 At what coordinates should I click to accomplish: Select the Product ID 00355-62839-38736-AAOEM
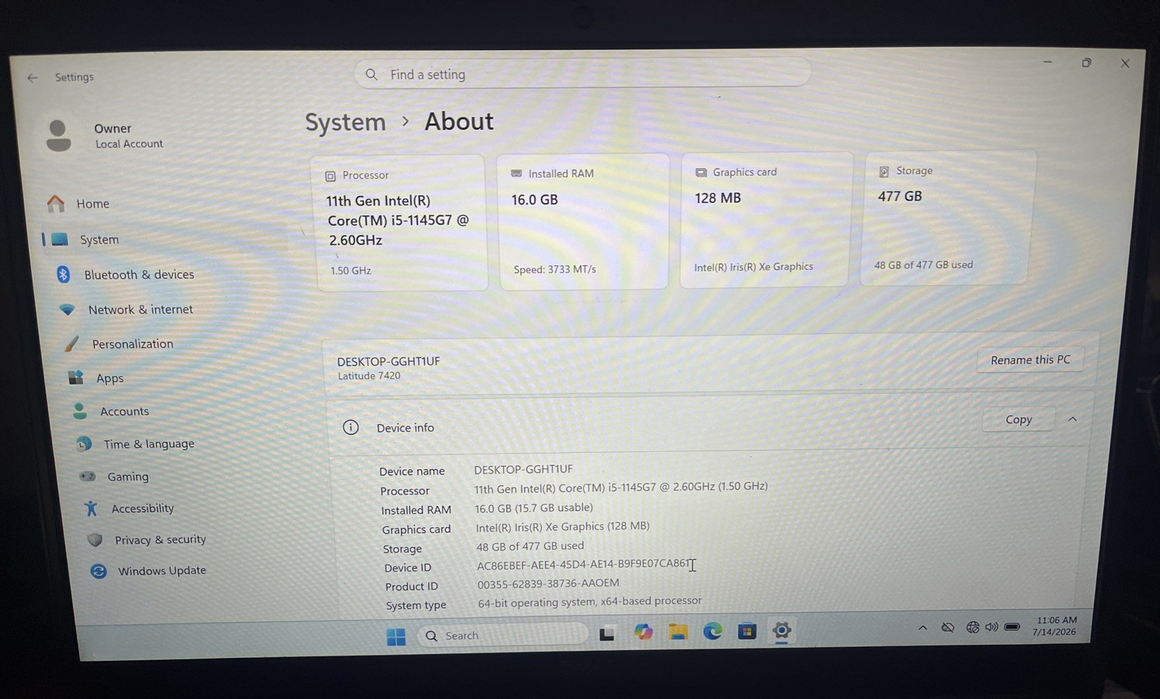click(x=548, y=584)
